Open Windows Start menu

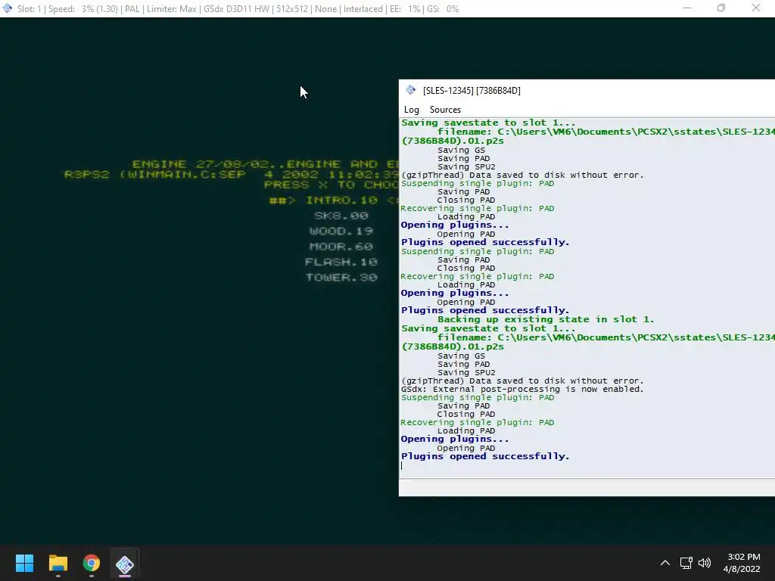pos(24,563)
